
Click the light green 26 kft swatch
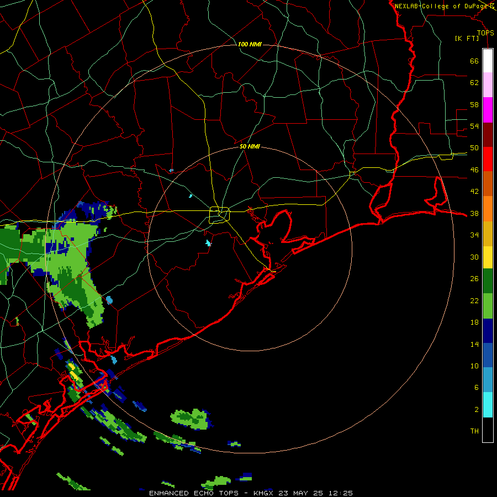click(x=488, y=306)
